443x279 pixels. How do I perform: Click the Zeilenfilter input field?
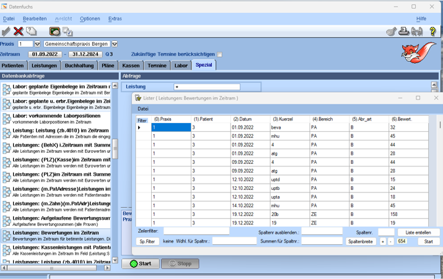coord(196,231)
